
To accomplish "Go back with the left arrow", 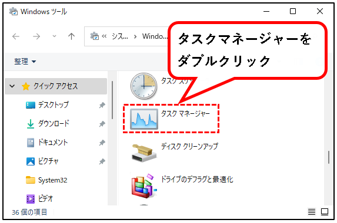I will (16, 36).
